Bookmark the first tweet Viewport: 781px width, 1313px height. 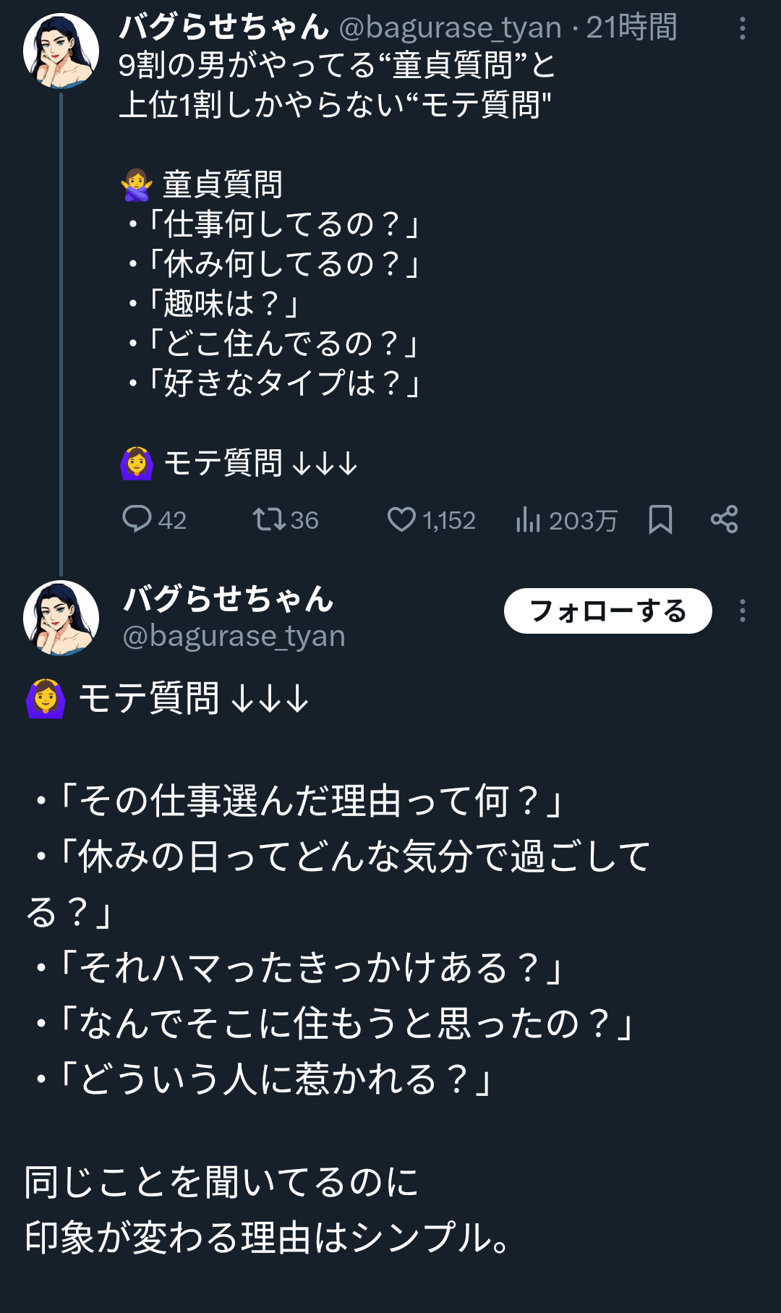point(660,519)
